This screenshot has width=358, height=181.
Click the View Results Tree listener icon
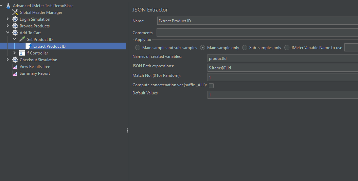coord(15,67)
